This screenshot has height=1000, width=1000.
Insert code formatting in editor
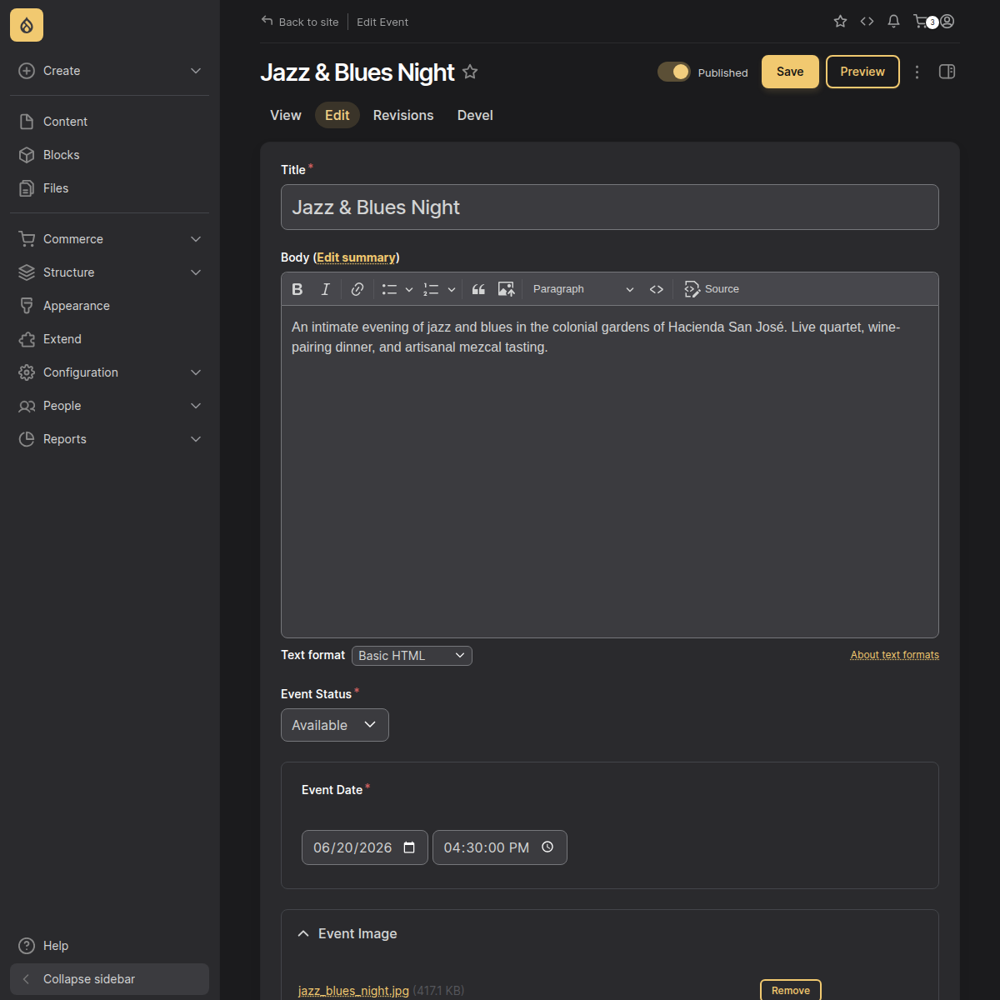point(657,289)
